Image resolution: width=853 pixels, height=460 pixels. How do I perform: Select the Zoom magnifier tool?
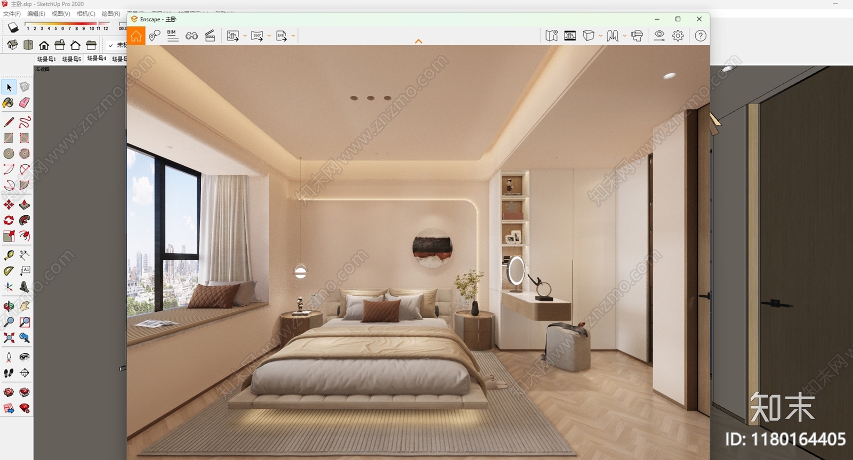pyautogui.click(x=9, y=322)
